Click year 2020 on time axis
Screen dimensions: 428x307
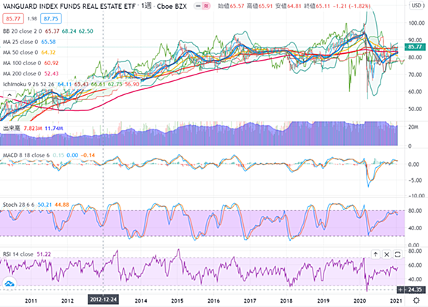coord(360,300)
